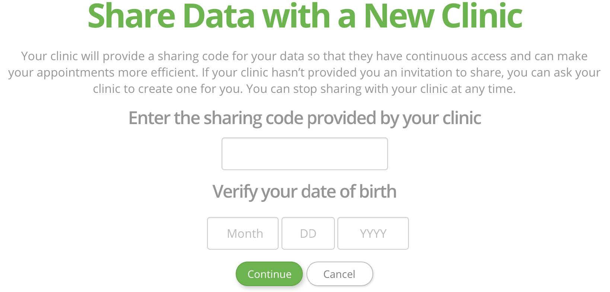This screenshot has height=292, width=610.
Task: Click the explanatory paragraph about sharing codes
Action: pyautogui.click(x=305, y=72)
